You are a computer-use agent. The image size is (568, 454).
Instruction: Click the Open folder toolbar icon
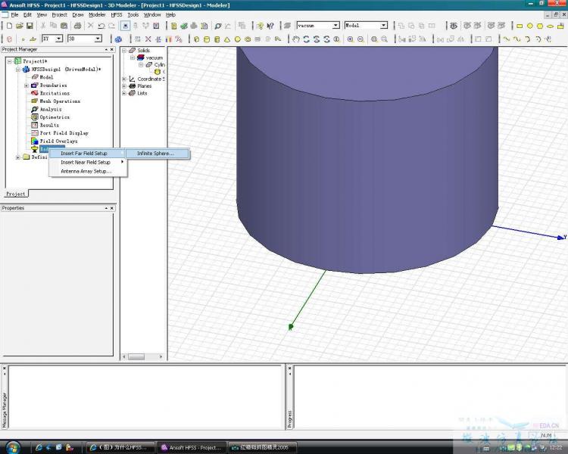[17, 26]
